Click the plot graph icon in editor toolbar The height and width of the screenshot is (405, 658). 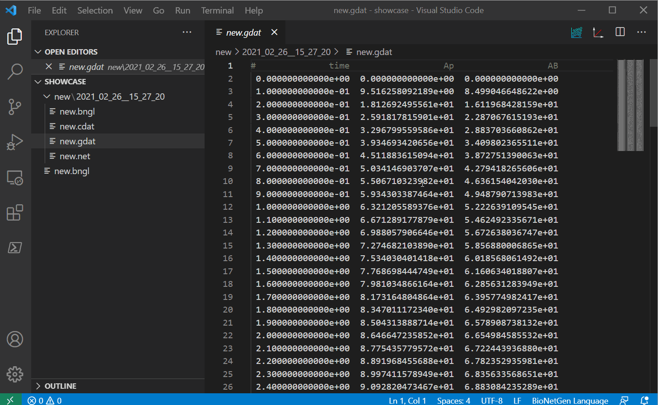tap(598, 32)
